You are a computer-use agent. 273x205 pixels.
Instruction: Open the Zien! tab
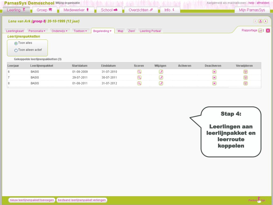pos(131,31)
